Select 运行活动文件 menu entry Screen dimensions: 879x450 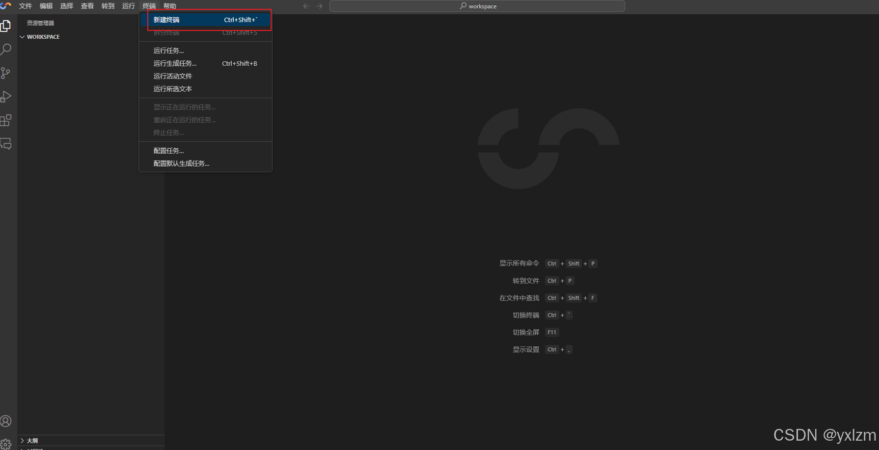(205, 76)
